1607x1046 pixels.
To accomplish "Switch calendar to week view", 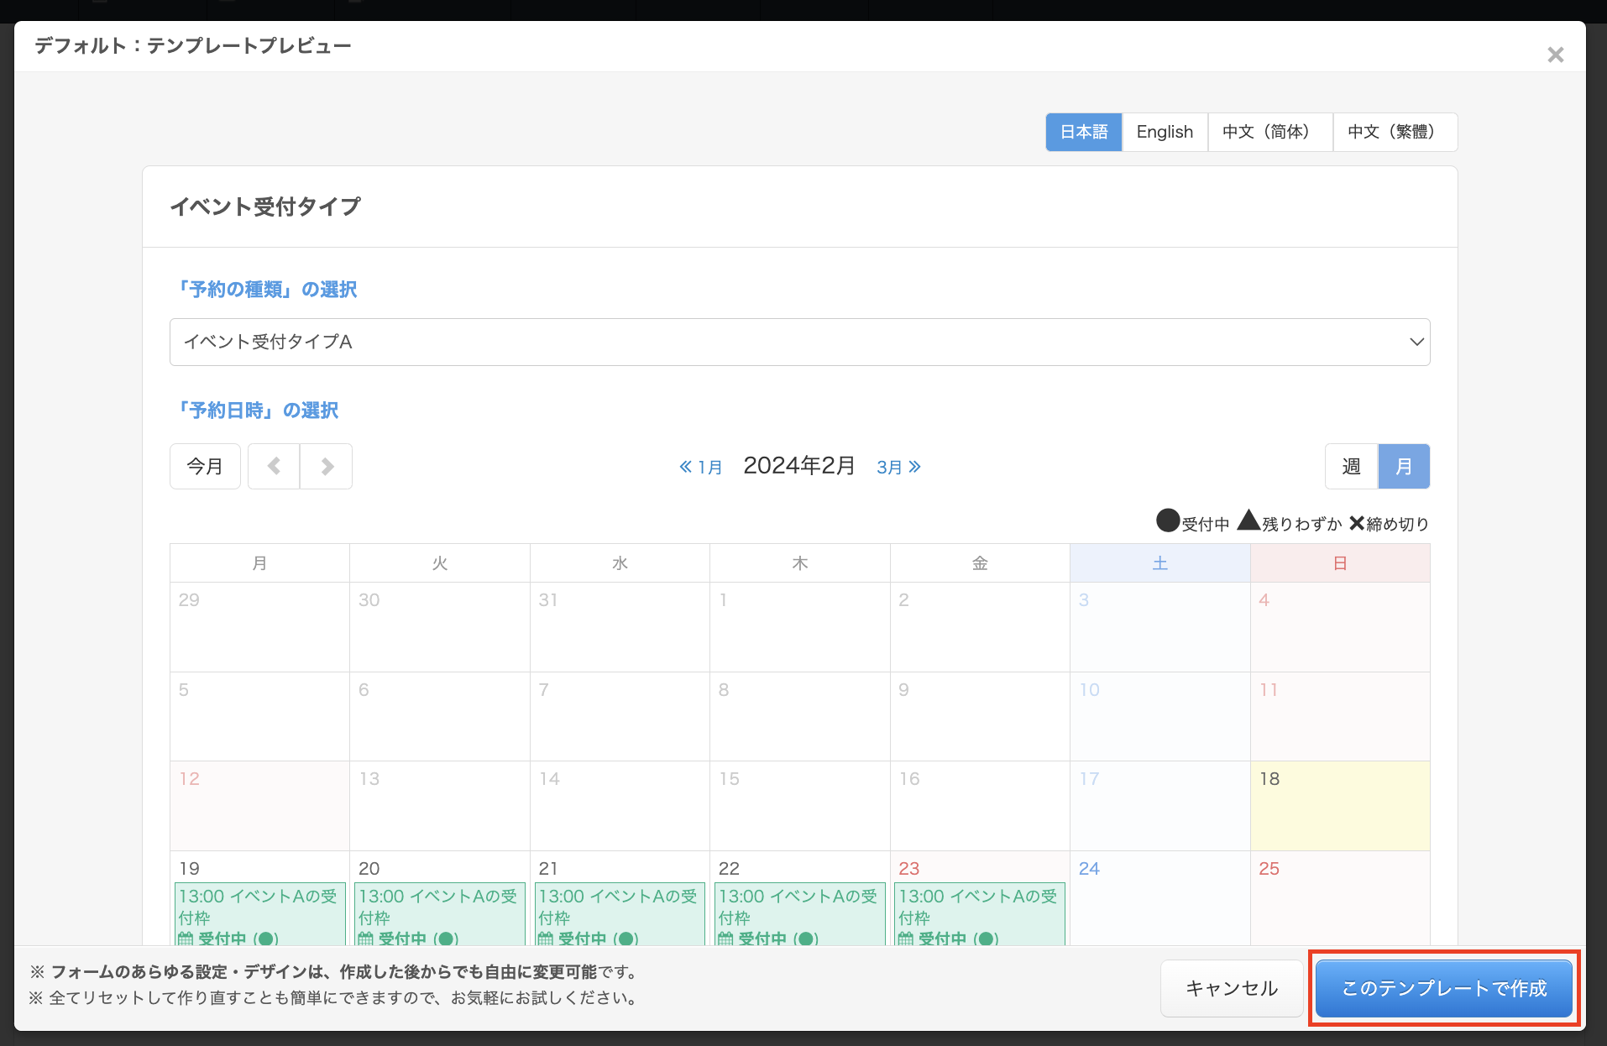I will click(x=1351, y=466).
